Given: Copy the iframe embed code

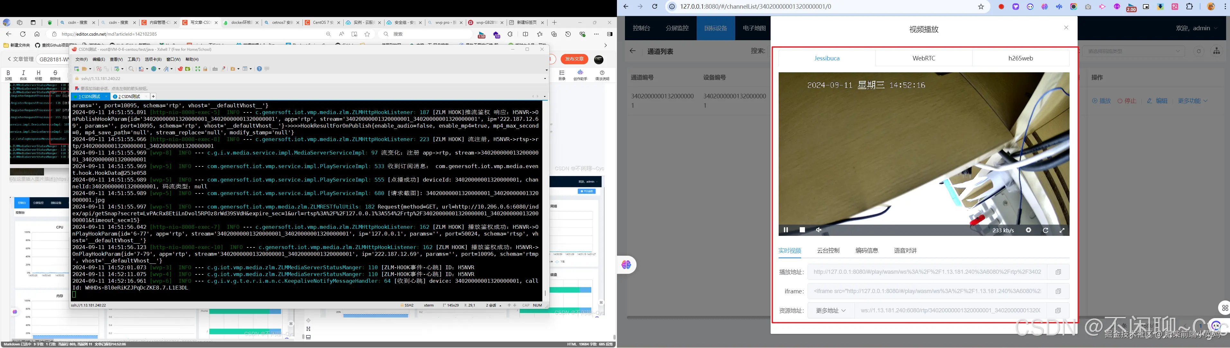Looking at the screenshot, I should coord(1058,291).
